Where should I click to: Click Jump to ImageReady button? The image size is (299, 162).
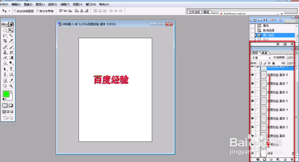pyautogui.click(x=8, y=118)
